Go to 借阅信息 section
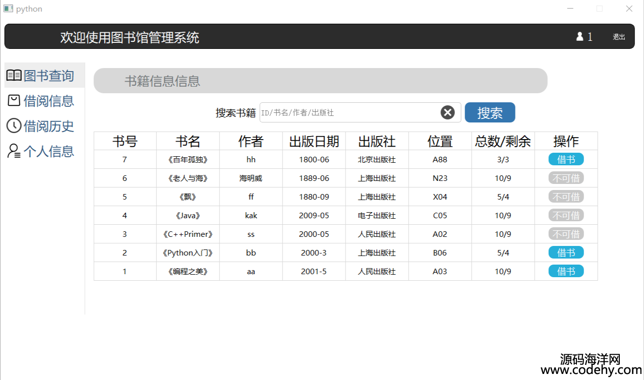644x380 pixels. tap(48, 101)
